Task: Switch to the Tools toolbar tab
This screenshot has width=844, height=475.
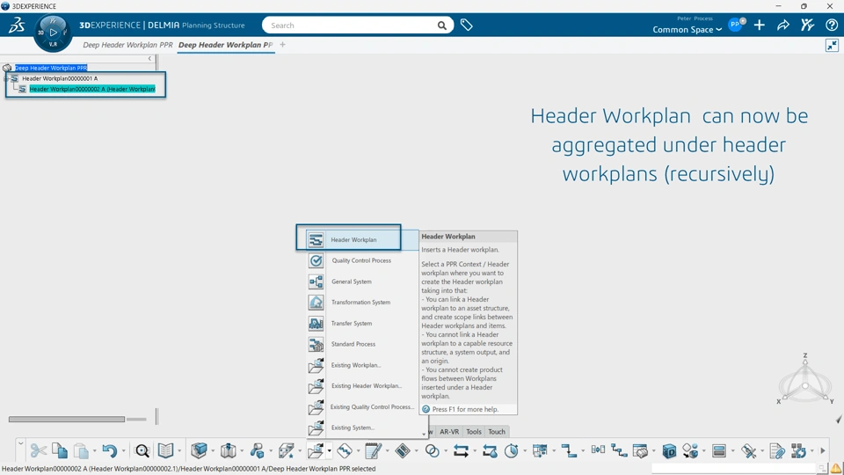Action: (x=474, y=432)
